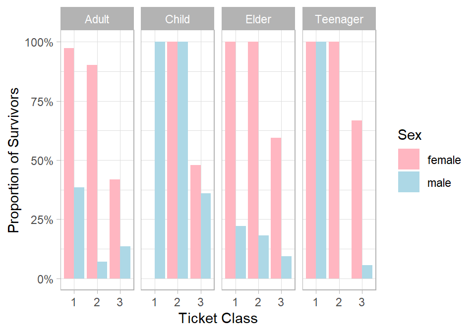
Task: Click the blue male legend swatch
Action: [409, 182]
